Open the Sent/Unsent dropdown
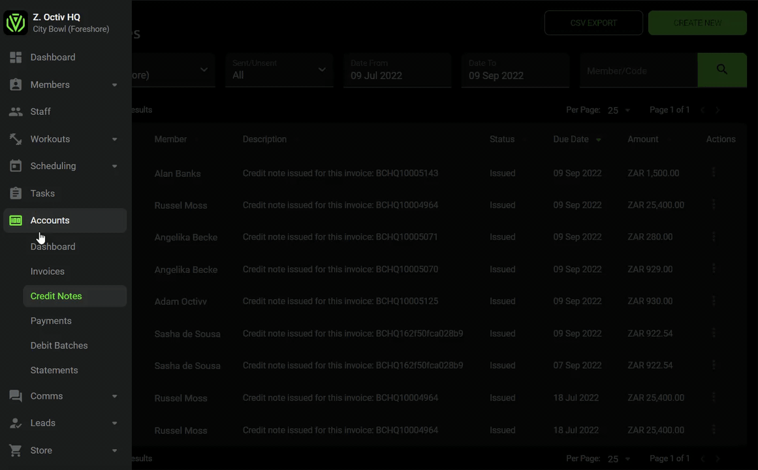 [279, 70]
